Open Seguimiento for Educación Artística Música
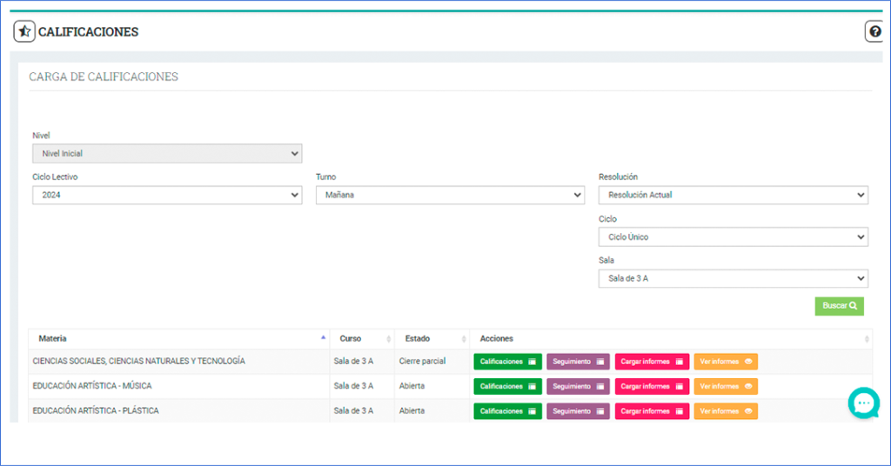 coord(578,386)
